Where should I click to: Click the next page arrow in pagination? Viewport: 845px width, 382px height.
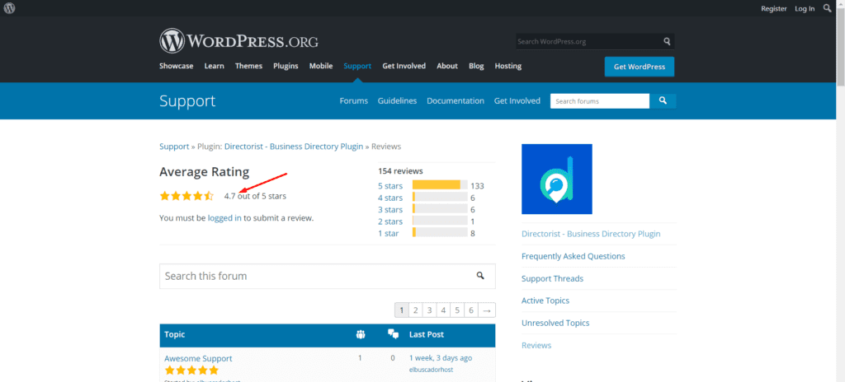point(487,310)
